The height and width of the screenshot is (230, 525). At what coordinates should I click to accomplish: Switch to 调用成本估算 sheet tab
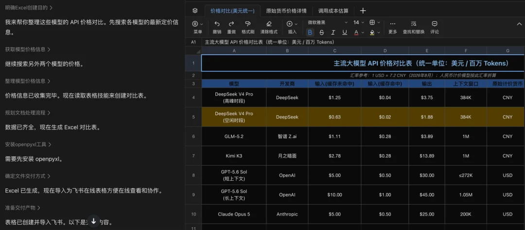333,11
